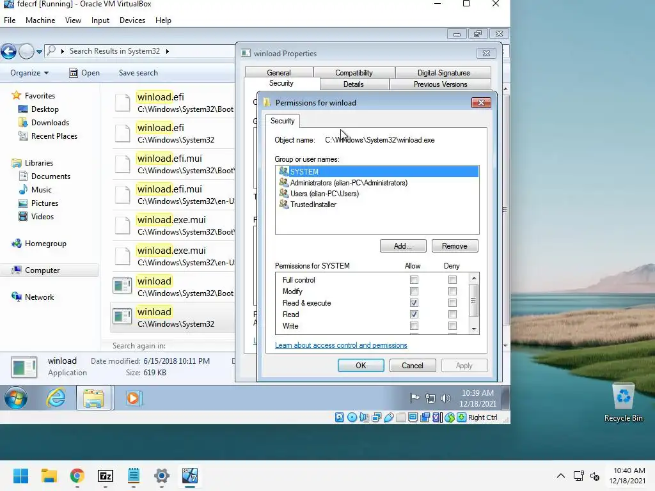
Task: Select TrustedInstaller in group list
Action: tap(377, 205)
